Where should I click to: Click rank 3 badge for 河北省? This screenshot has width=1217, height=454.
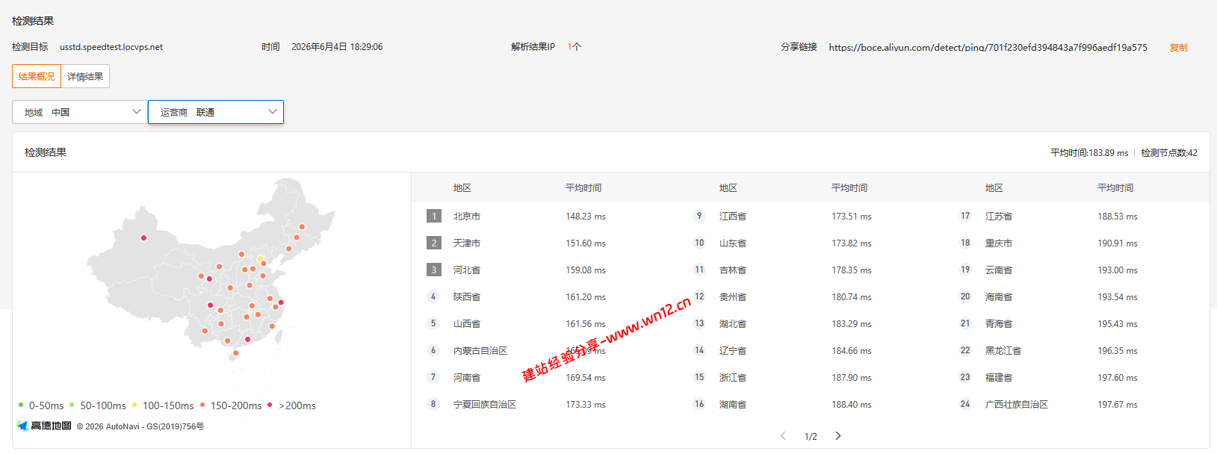pos(434,270)
